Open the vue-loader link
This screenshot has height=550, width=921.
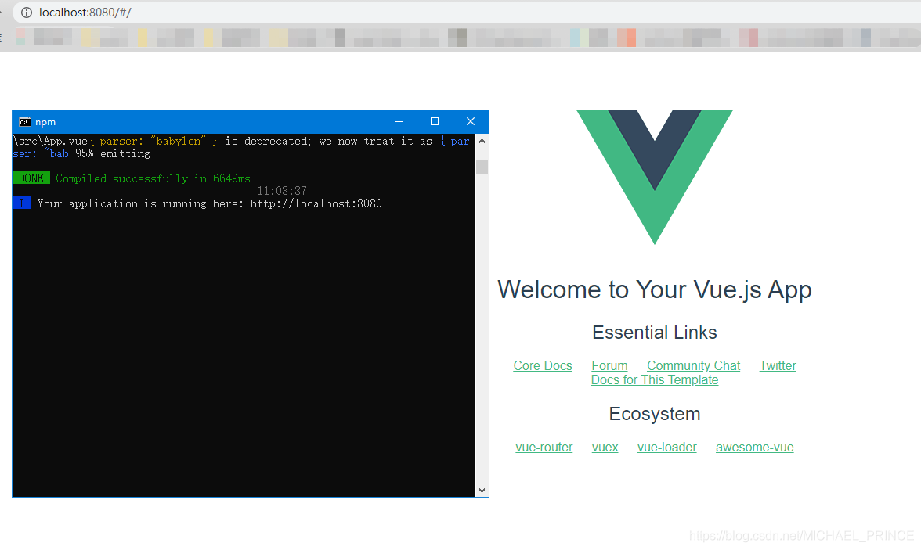[666, 448]
